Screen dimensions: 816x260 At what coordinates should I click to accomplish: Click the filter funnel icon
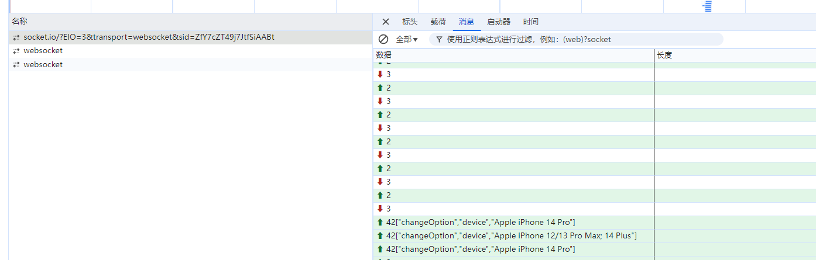(x=439, y=40)
